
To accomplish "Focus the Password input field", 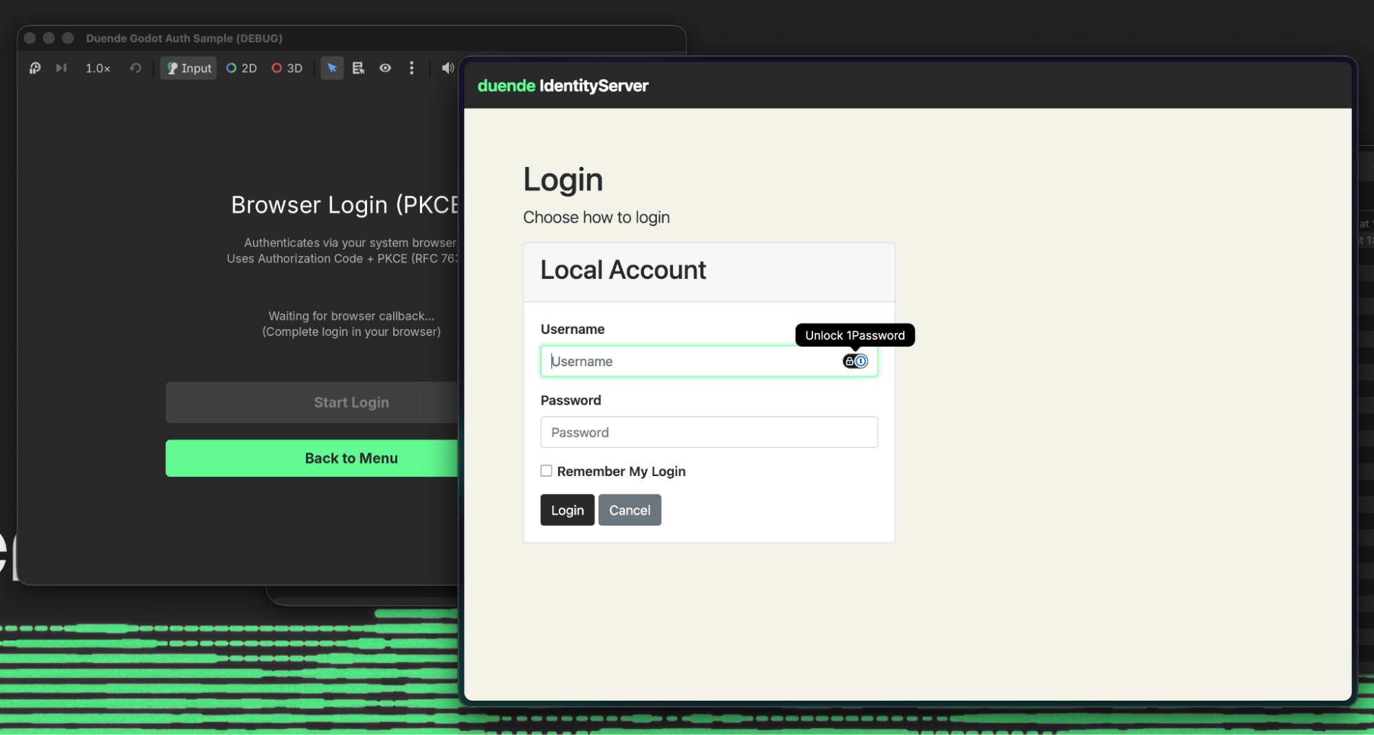I will click(x=709, y=433).
